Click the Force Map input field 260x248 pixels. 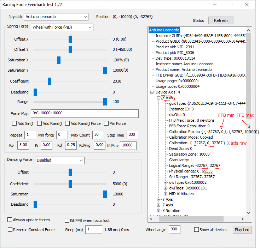coord(85,114)
